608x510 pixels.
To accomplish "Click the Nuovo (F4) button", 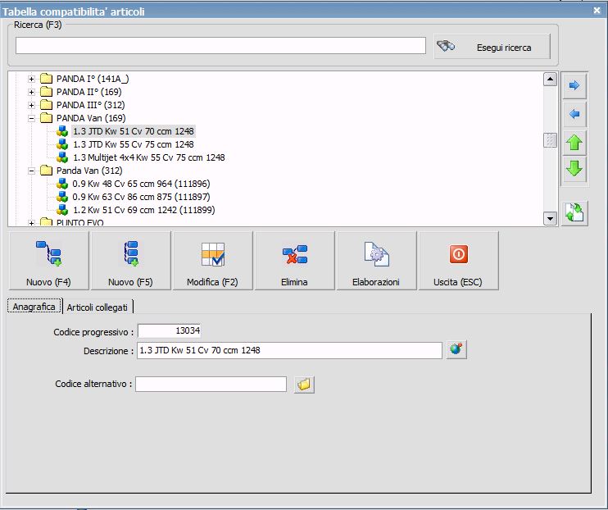I will 48,261.
